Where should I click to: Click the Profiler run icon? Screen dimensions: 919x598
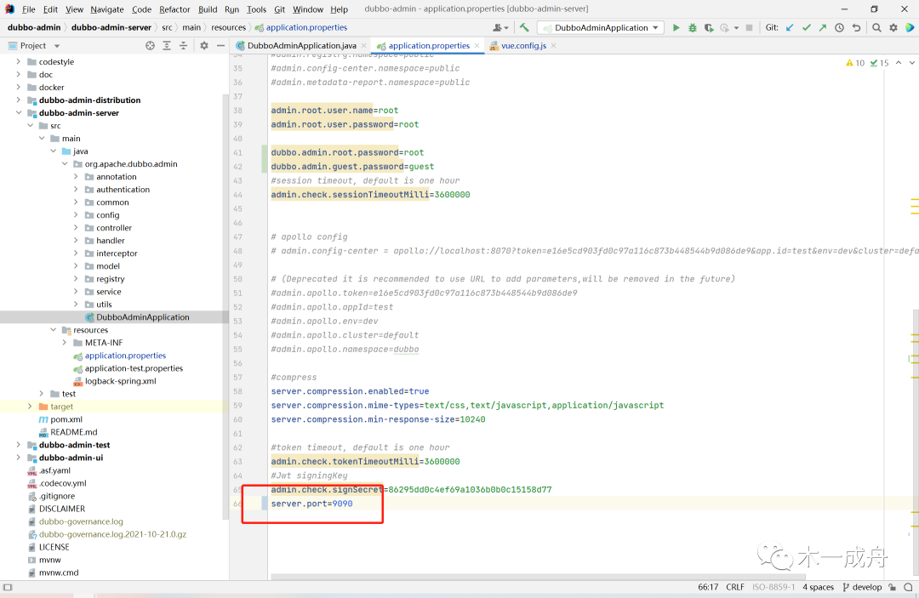tap(724, 27)
